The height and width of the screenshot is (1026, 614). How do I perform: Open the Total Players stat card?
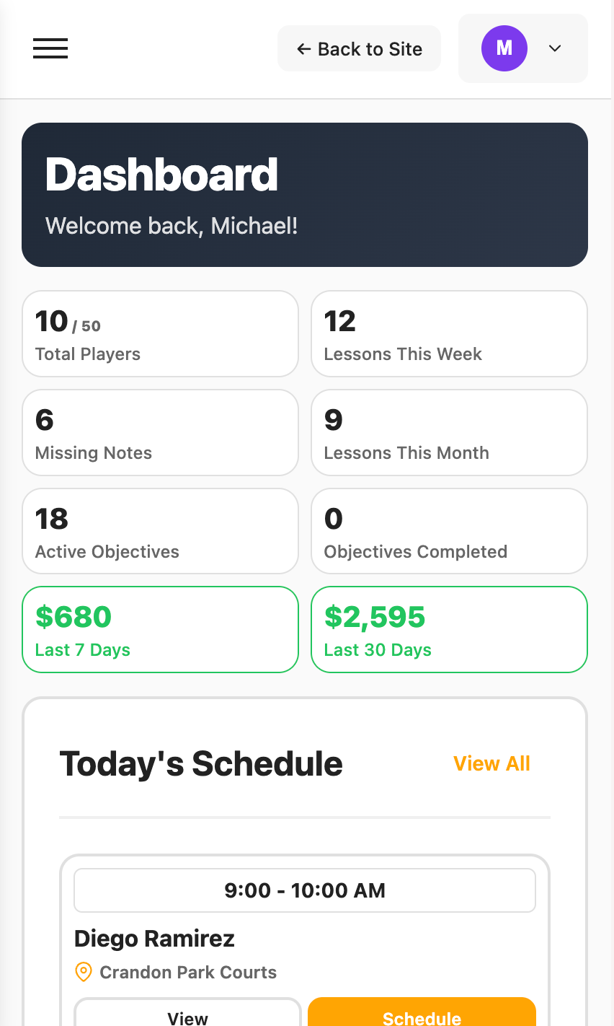(160, 333)
